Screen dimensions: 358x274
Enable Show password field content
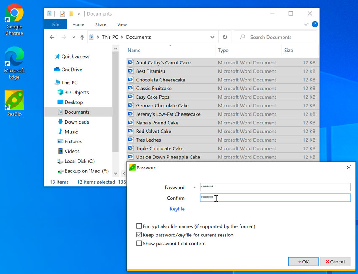(139, 243)
